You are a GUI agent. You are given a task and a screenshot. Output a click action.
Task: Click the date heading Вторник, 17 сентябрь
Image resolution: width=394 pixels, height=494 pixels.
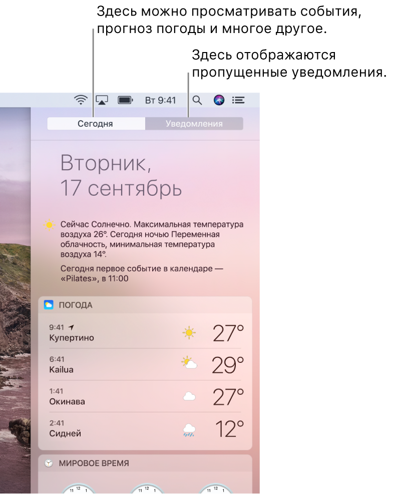coord(121,175)
